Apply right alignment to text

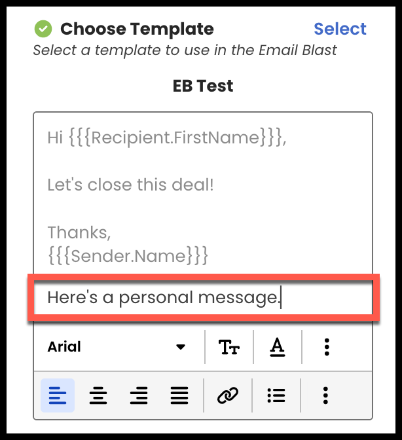139,395
